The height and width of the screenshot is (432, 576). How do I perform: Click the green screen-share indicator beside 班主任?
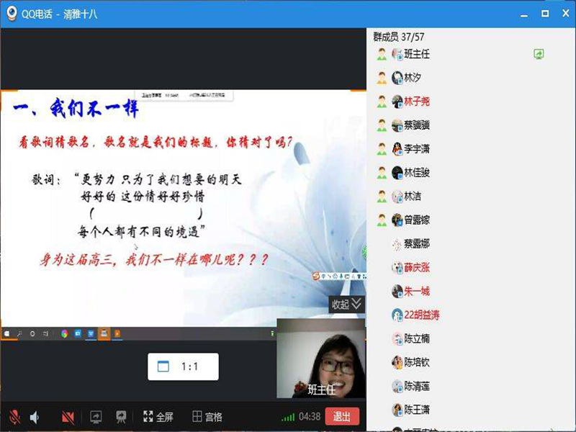pos(539,55)
